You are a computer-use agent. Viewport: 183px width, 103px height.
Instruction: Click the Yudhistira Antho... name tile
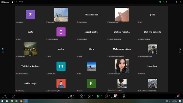tap(30, 66)
